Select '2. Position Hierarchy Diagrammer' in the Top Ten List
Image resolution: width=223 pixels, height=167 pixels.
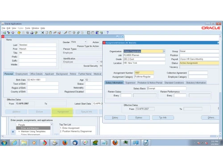coord(76,131)
